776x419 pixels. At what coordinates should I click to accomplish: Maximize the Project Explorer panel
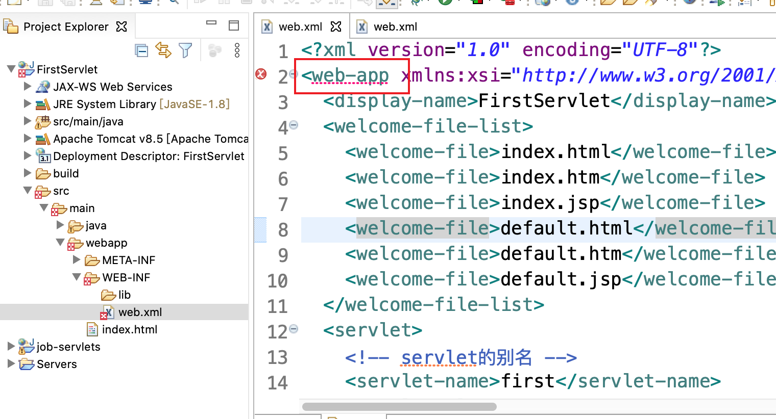coord(234,25)
